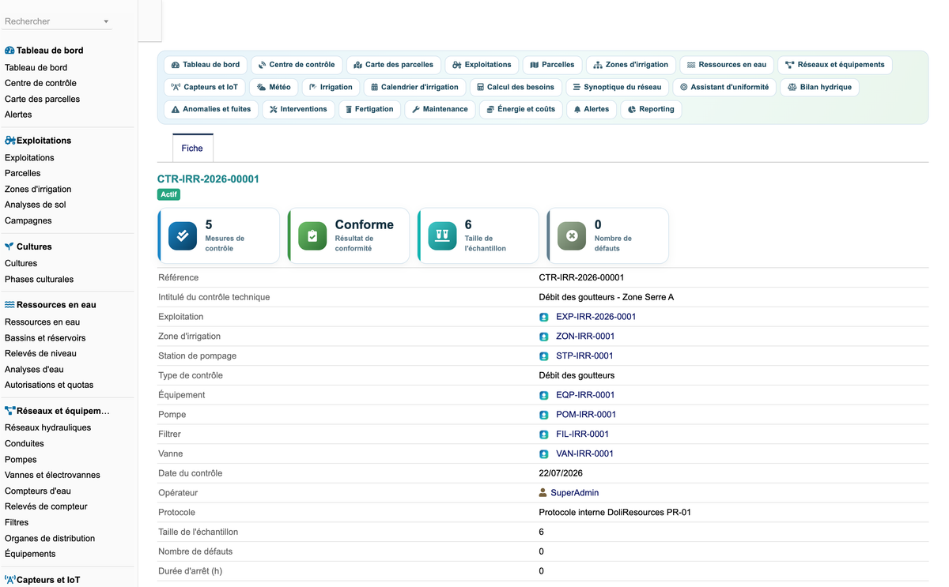949x587 pixels.
Task: Open Carte des parcelles in sidebar
Action: 42,99
